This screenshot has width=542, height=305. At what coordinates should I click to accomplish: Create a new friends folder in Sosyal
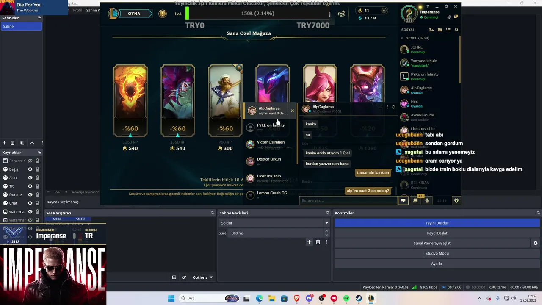tap(440, 30)
